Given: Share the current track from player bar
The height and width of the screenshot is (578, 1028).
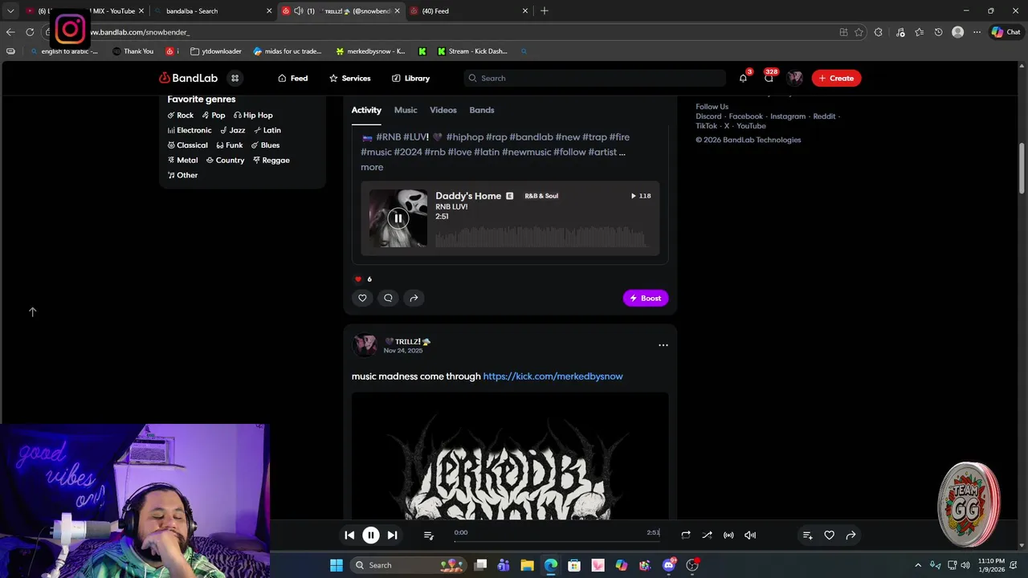Looking at the screenshot, I should pos(851,535).
